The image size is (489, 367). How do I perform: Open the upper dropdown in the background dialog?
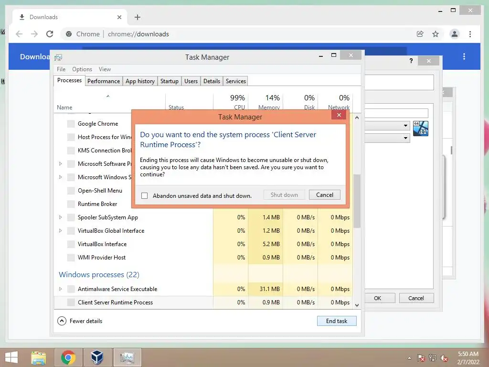click(x=405, y=126)
